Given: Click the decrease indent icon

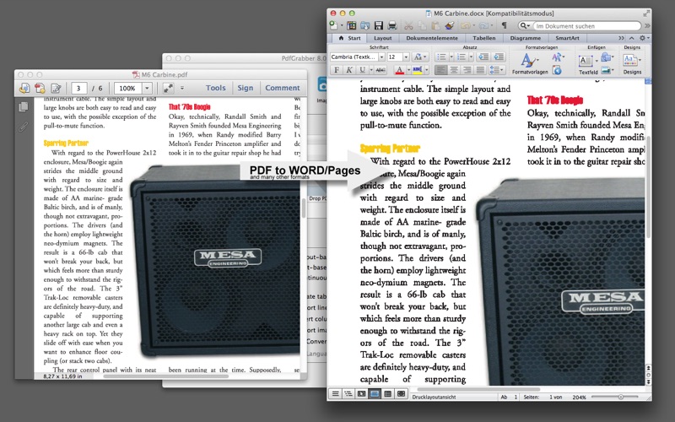Looking at the screenshot, I should [483, 57].
